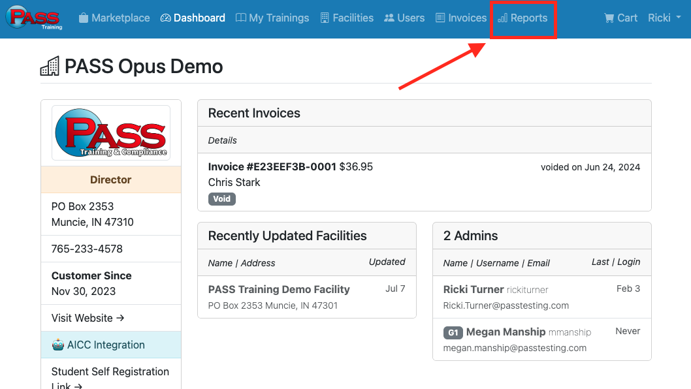Open the Invoices page
This screenshot has height=389, width=691.
(x=461, y=18)
